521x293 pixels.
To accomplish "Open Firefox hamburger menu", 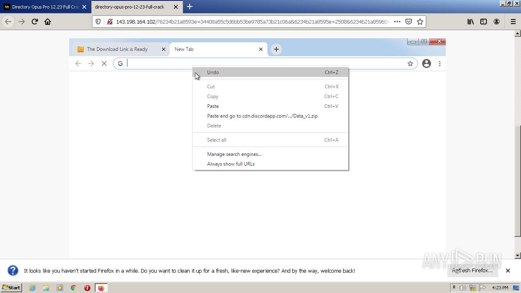I will coord(513,22).
